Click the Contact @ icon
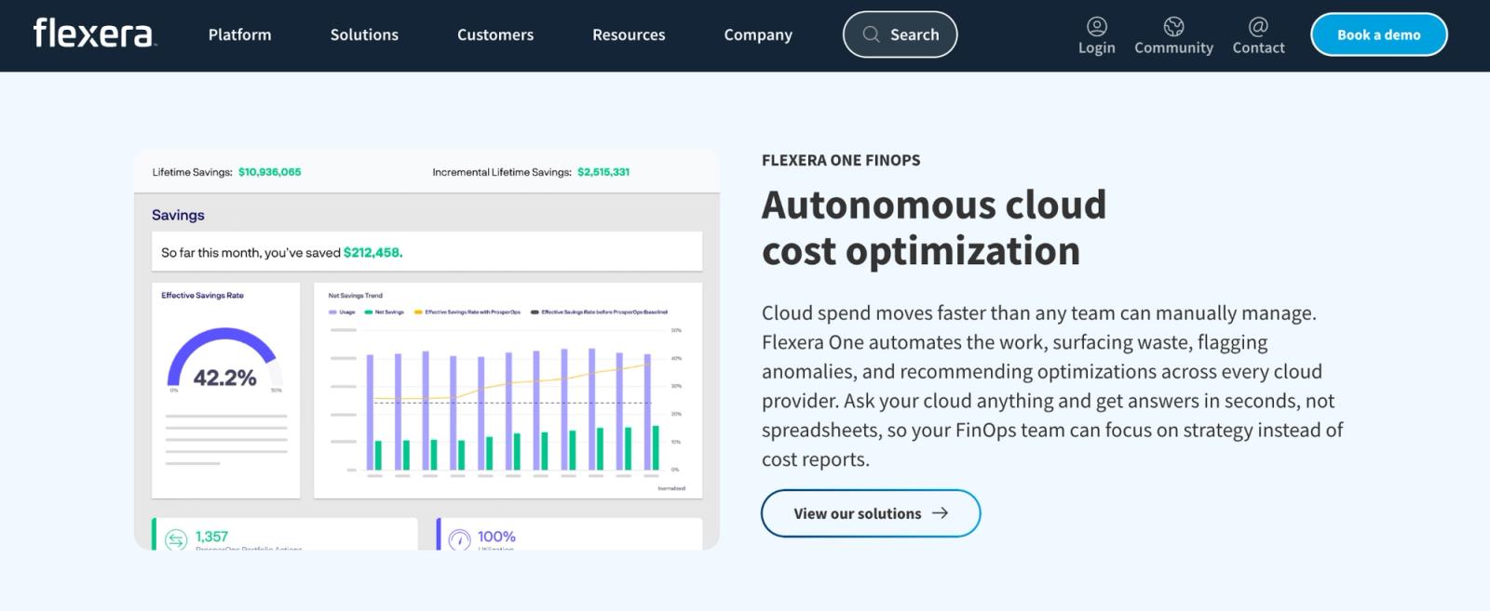This screenshot has height=611, width=1490. pos(1258,26)
